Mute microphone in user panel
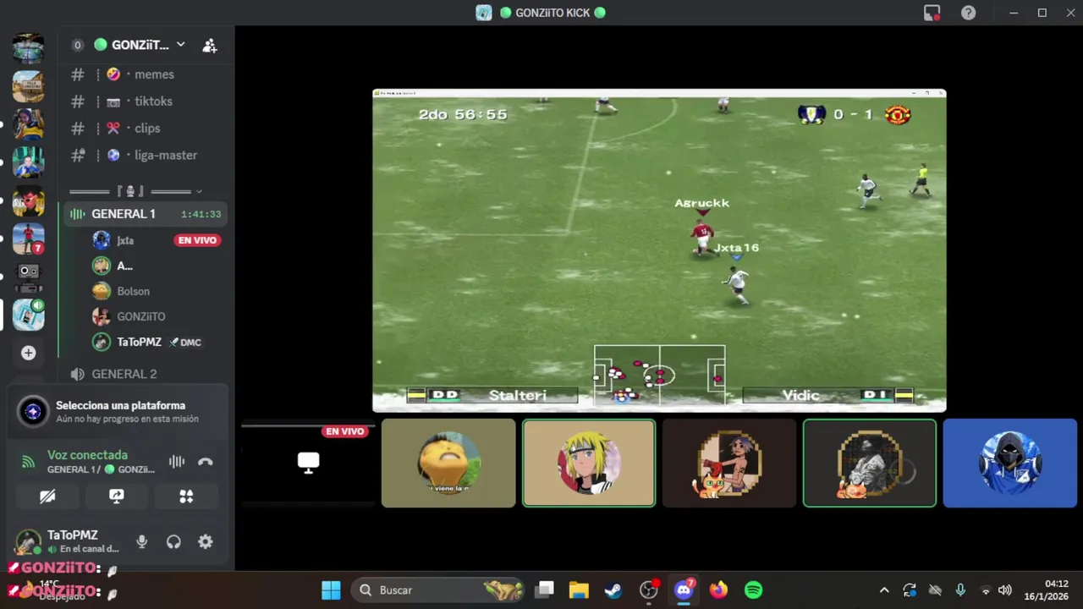 (142, 542)
